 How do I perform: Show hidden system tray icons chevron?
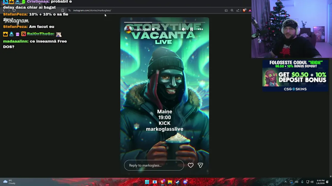286,182
